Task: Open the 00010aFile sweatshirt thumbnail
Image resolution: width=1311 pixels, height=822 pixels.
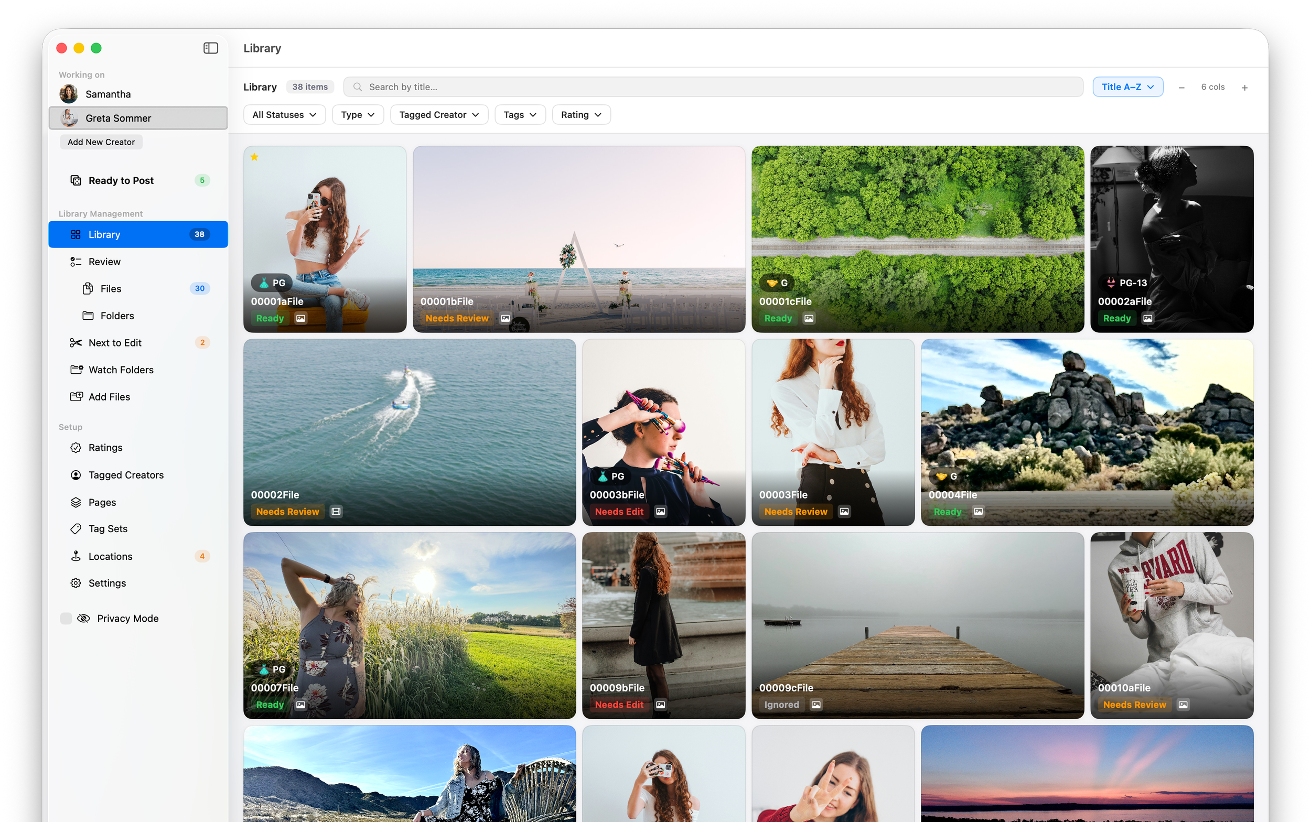Action: 1172,626
